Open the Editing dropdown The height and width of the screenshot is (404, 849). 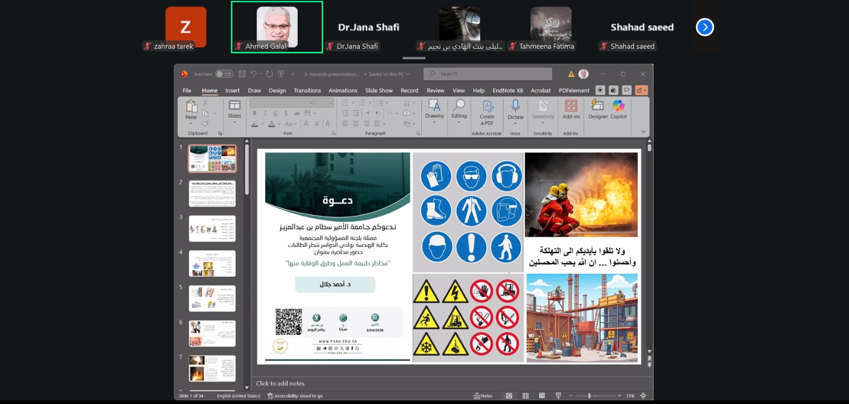click(459, 122)
